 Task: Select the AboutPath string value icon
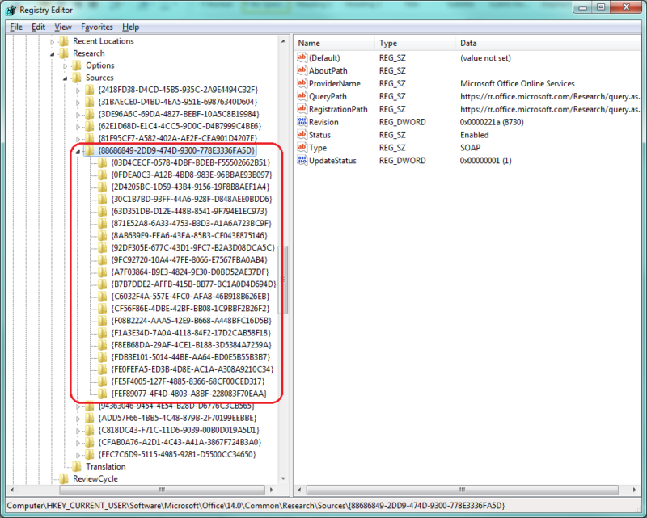302,70
